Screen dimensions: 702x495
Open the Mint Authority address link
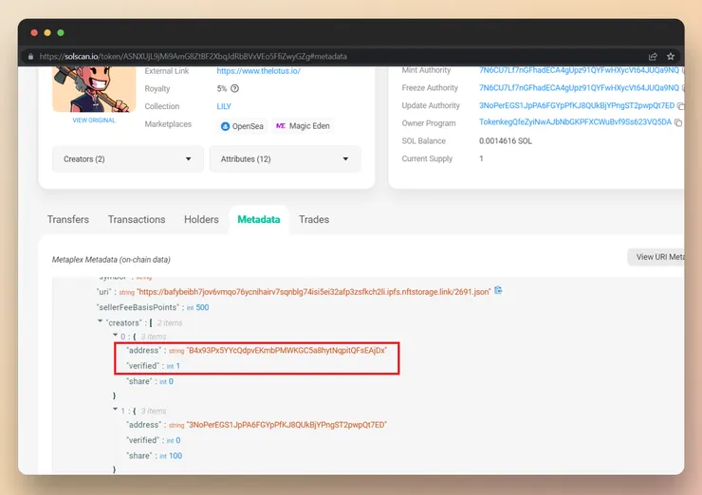pyautogui.click(x=579, y=70)
